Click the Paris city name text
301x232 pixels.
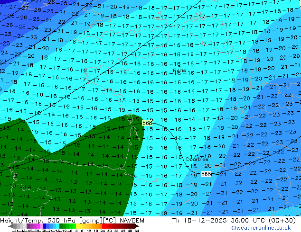pos(179,71)
